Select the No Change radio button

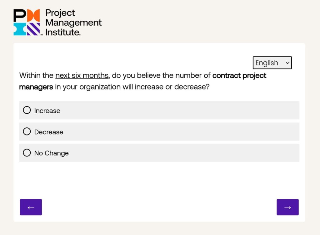pyautogui.click(x=27, y=153)
